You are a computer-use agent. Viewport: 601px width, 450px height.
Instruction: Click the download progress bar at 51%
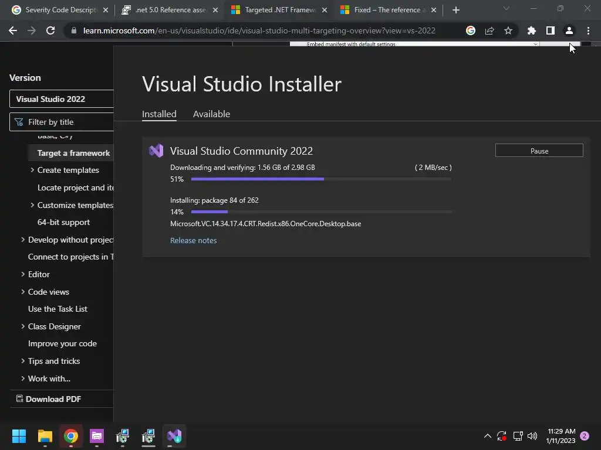pos(321,179)
